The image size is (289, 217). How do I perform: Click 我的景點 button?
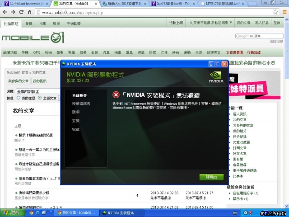tap(40, 81)
